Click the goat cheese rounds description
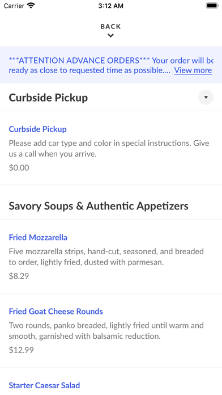Image resolution: width=222 pixels, height=395 pixels. [106, 331]
